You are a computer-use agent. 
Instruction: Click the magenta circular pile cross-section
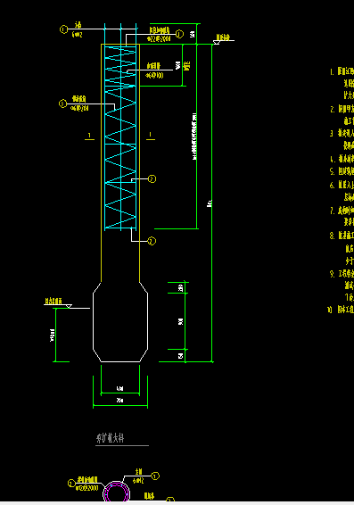[117, 493]
